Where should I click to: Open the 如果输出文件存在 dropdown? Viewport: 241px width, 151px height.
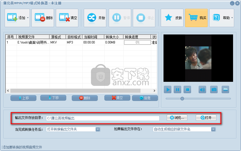(184, 129)
